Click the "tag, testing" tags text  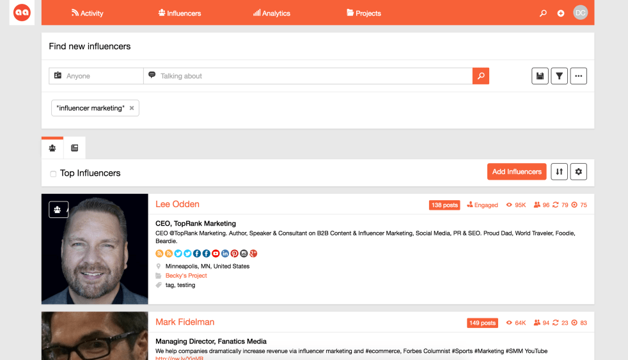(x=180, y=285)
